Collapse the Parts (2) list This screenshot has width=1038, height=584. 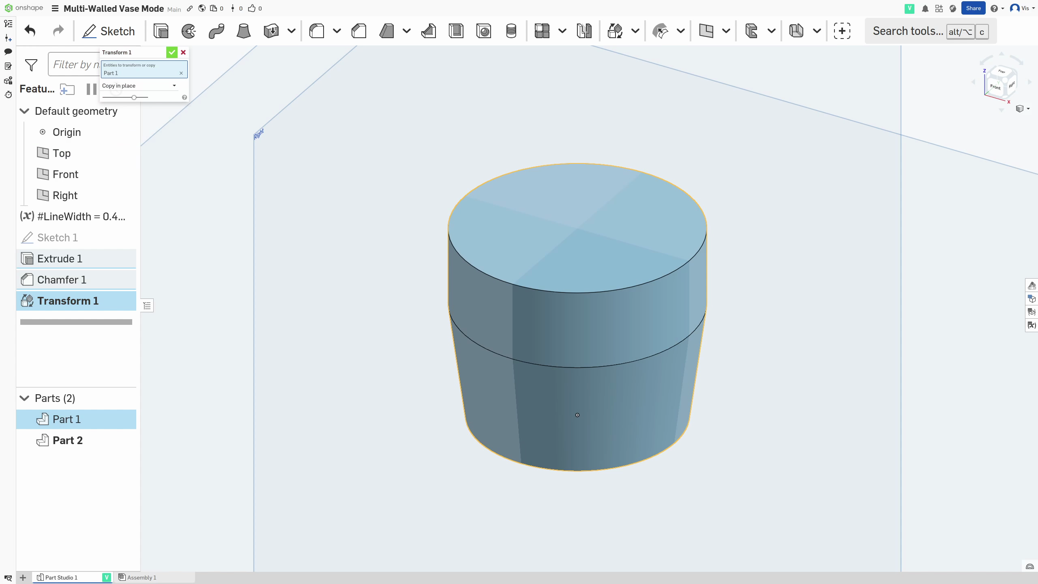tap(25, 398)
